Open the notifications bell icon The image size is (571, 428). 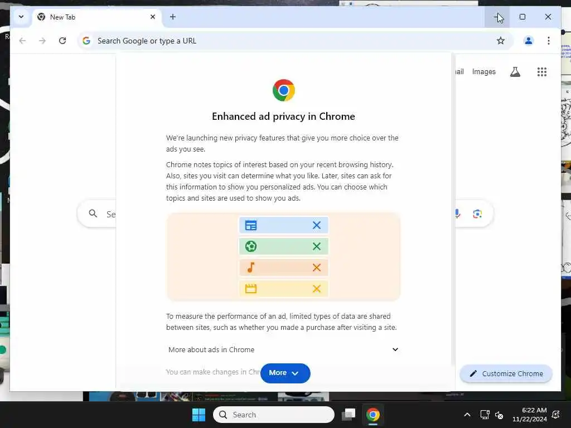click(556, 415)
